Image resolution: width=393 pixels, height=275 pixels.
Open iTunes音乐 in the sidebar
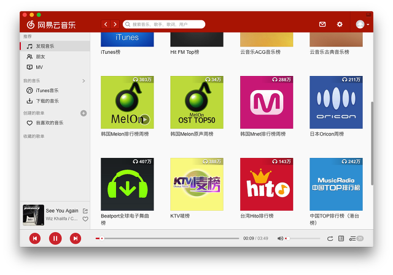(x=55, y=91)
